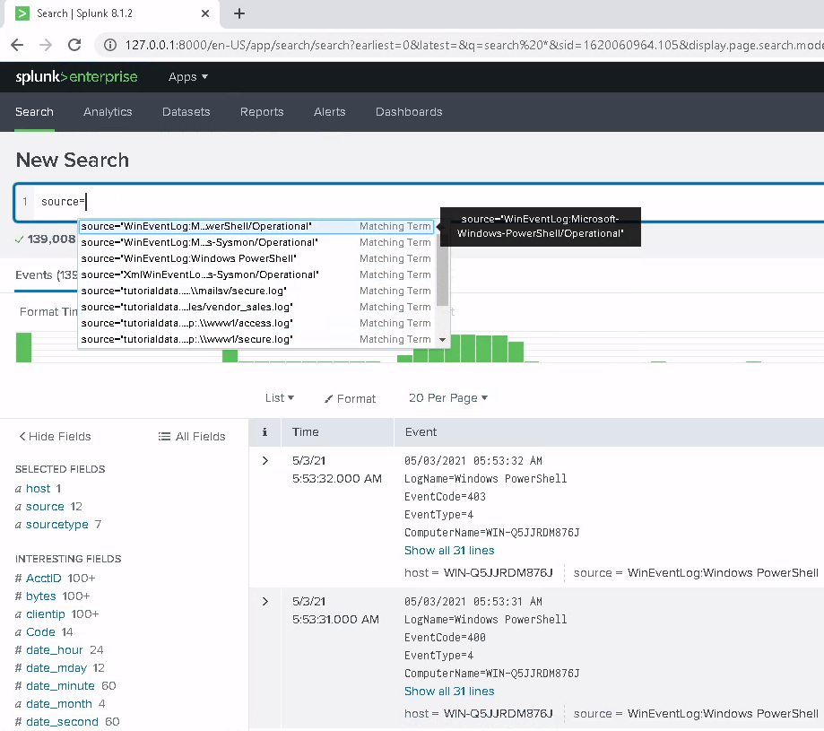Choose the vendor_sales.log source suggestion
This screenshot has width=824, height=731.
pos(186,307)
